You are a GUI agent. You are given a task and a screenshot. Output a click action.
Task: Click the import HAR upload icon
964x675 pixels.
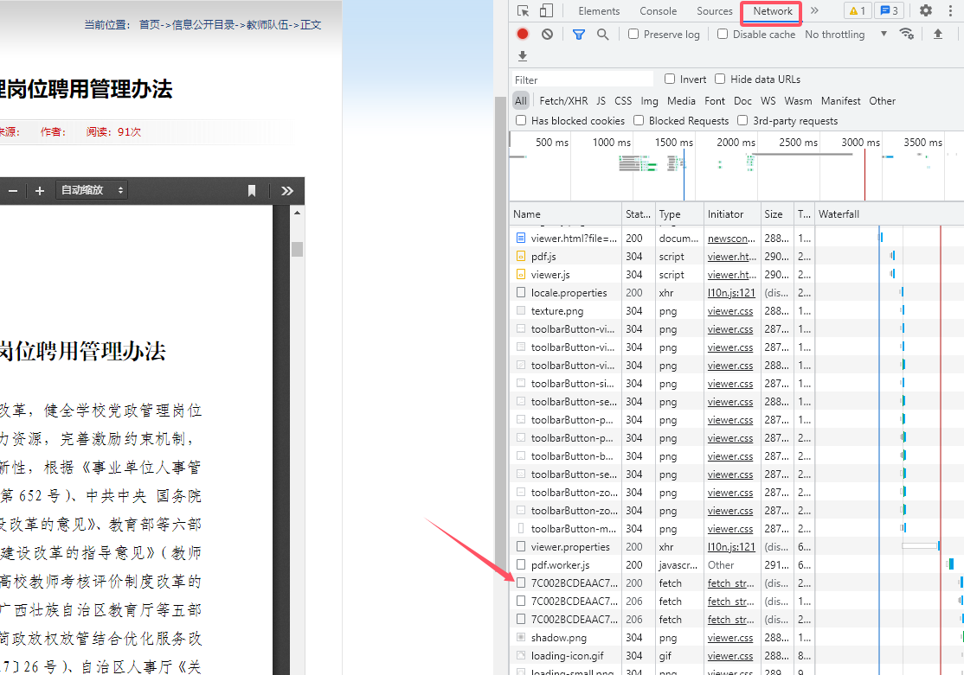(938, 35)
